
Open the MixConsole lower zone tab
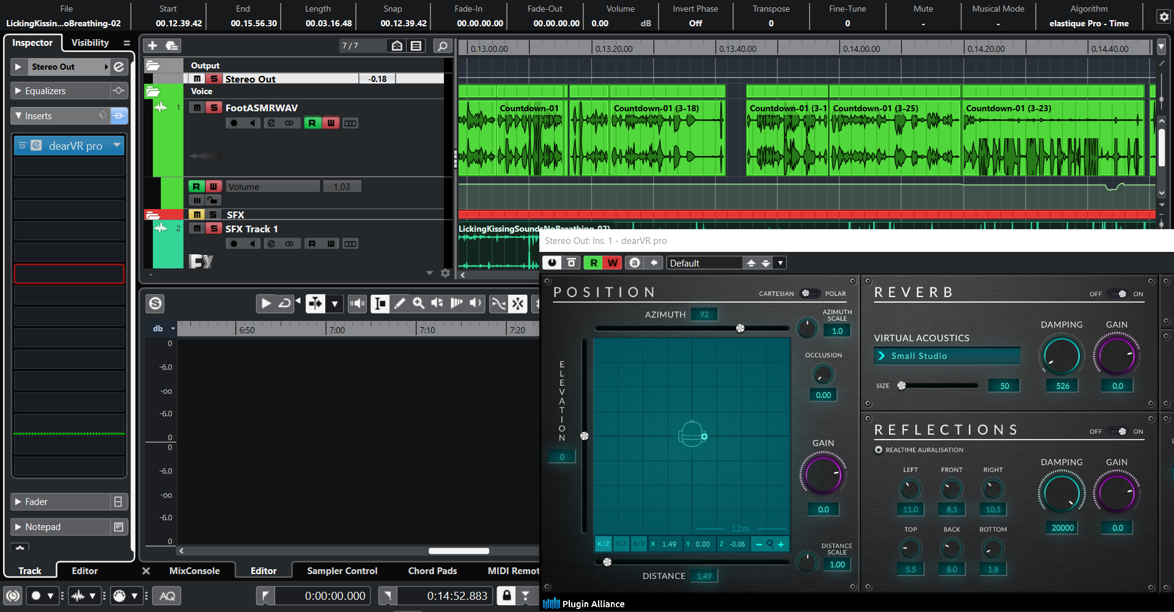tap(194, 570)
